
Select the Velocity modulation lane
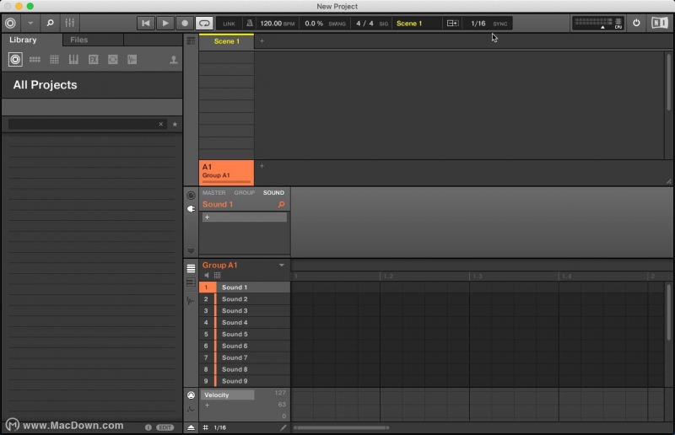point(227,395)
